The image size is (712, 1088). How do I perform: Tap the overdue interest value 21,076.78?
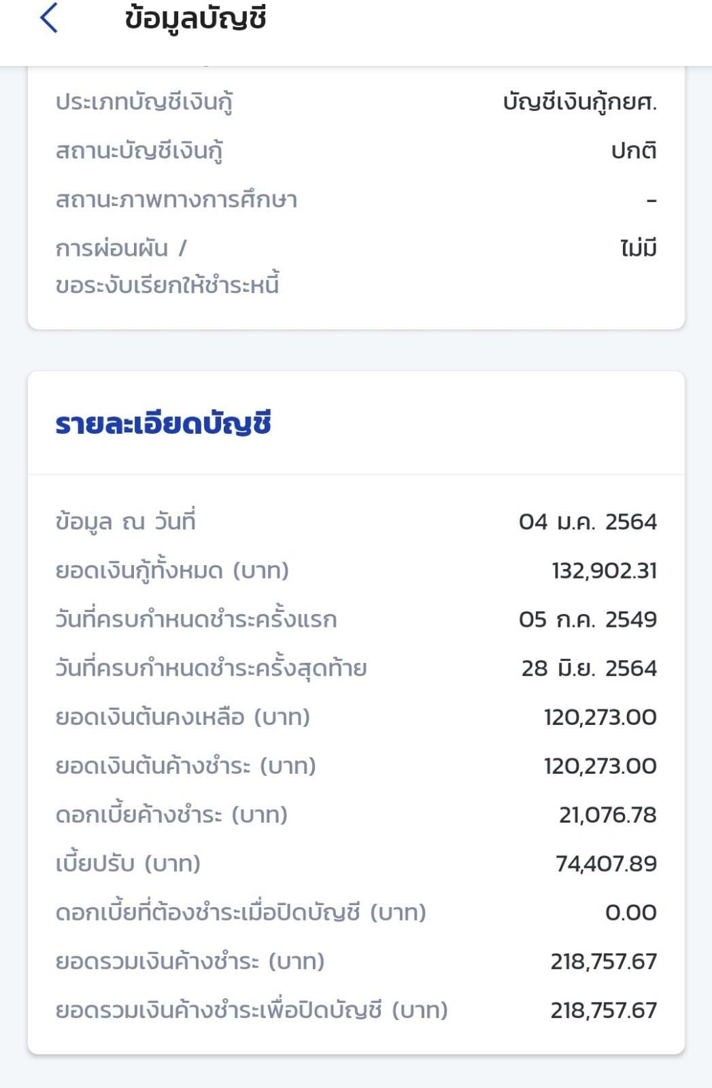click(x=607, y=815)
